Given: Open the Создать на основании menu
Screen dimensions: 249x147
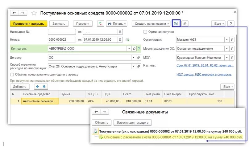Looking at the screenshot, I should [151, 24].
